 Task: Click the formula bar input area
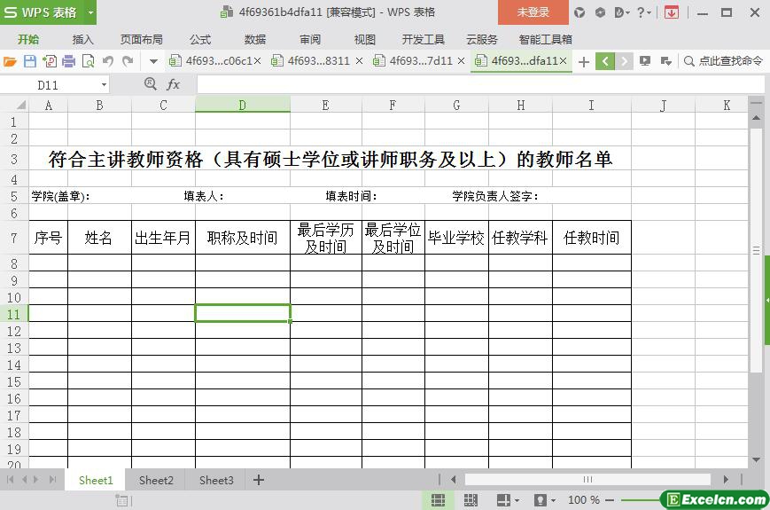(480, 84)
